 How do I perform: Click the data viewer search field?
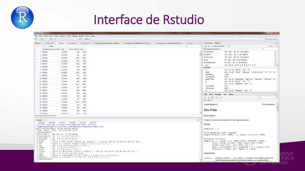[193, 46]
